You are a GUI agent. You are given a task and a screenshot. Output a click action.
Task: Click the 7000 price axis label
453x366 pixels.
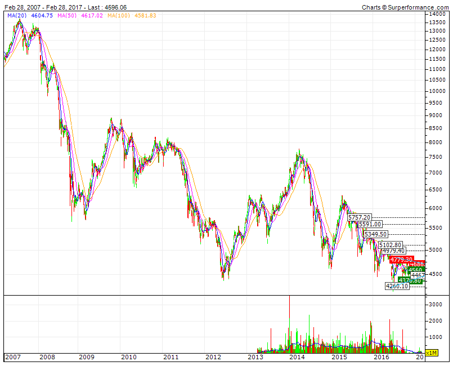point(436,173)
